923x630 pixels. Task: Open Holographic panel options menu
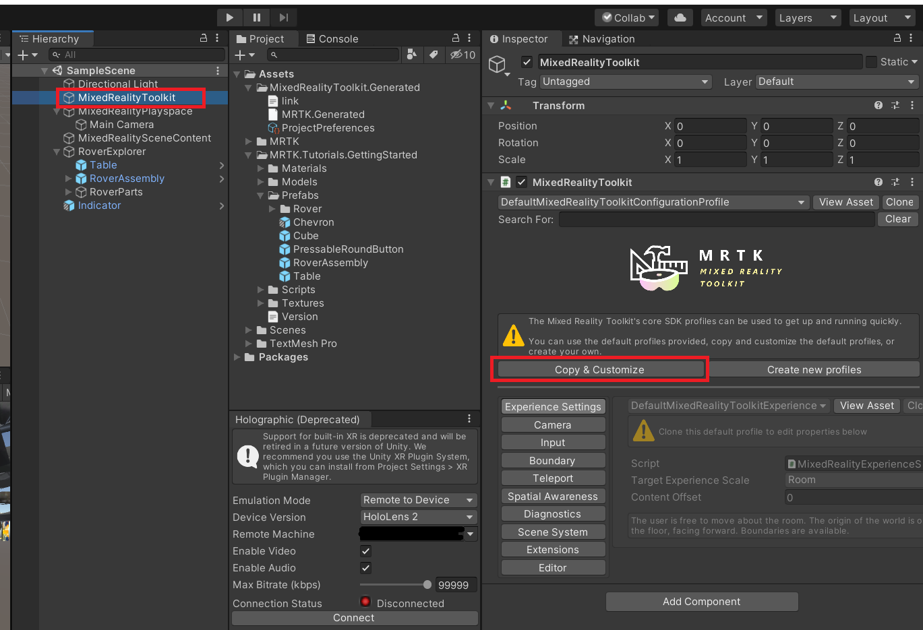469,418
